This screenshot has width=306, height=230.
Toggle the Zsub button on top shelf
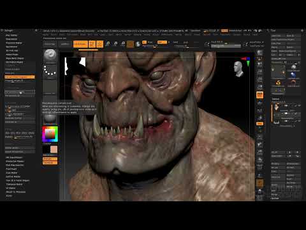point(186,42)
